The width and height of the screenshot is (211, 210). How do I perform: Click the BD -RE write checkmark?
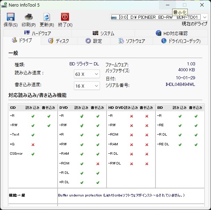click(x=196, y=126)
